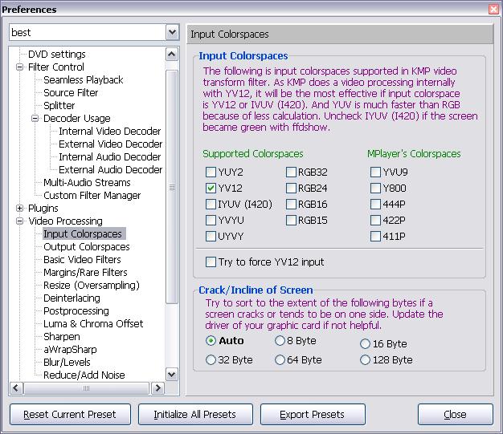Choose the 64 Byte radio option

[x=280, y=360]
